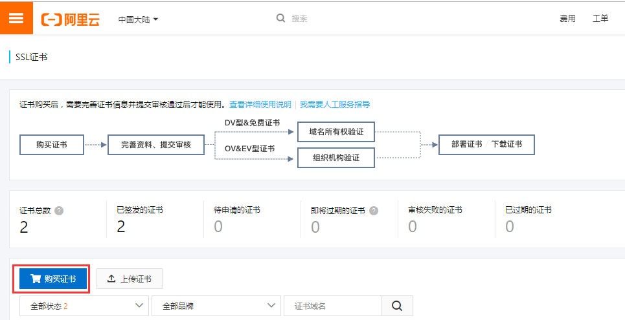Click the domain search magnifier button
The image size is (625, 320).
pyautogui.click(x=397, y=306)
